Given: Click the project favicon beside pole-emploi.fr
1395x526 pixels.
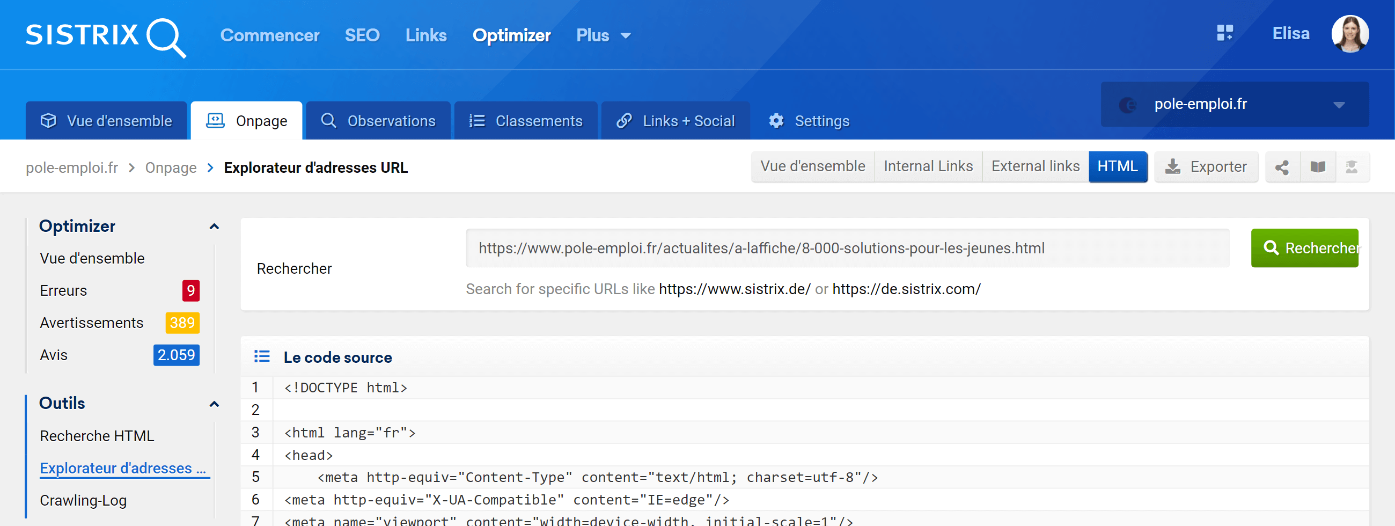Looking at the screenshot, I should (1127, 105).
